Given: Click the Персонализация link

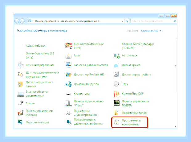Looking at the screenshot, I should pos(37,122).
